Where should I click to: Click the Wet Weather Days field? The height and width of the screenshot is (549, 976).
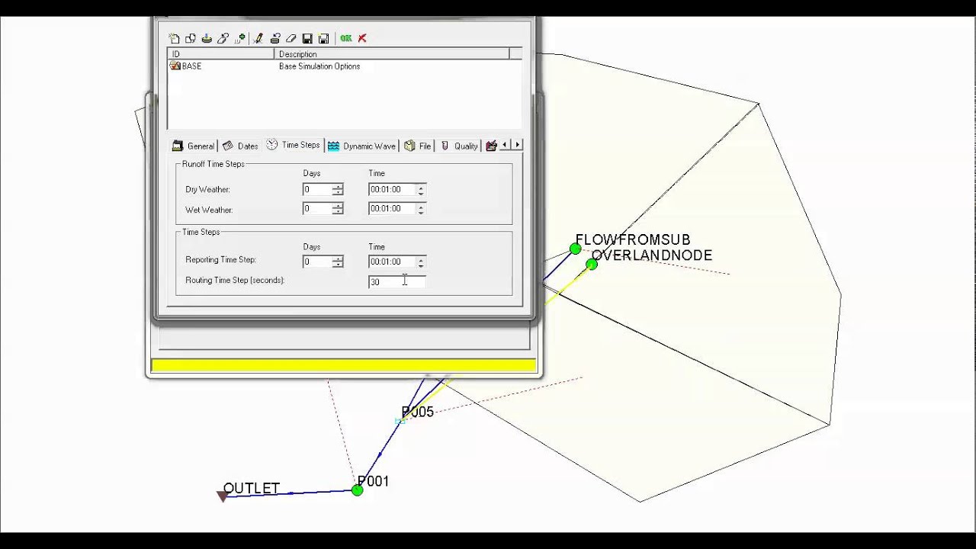[316, 208]
